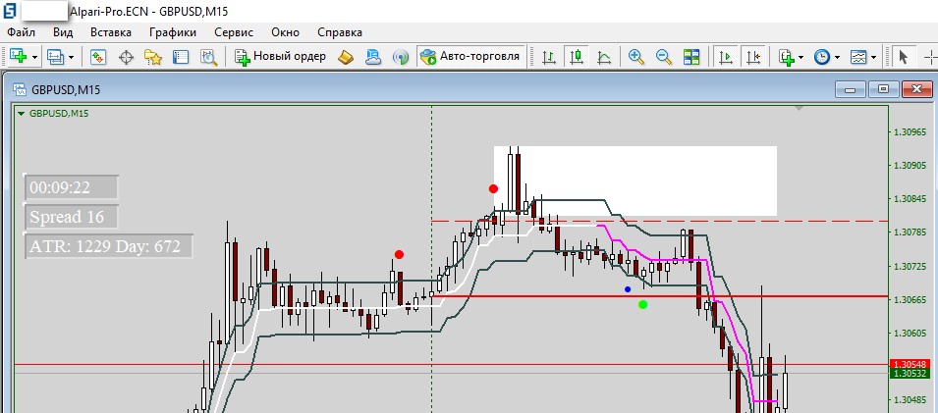Open the Signals broadcast icon
938x413 pixels.
click(400, 57)
